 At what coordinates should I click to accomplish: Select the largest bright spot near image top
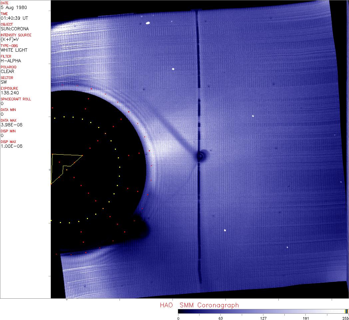(x=148, y=23)
